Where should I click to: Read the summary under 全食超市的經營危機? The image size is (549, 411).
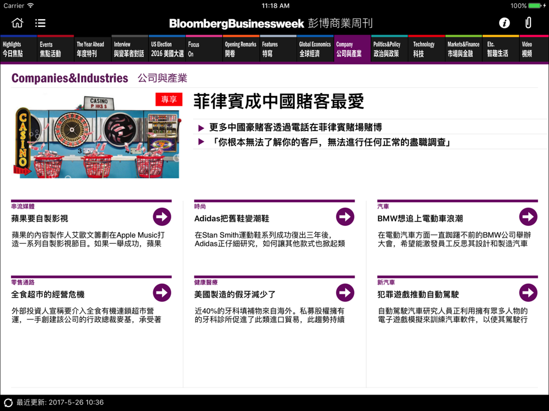click(86, 315)
